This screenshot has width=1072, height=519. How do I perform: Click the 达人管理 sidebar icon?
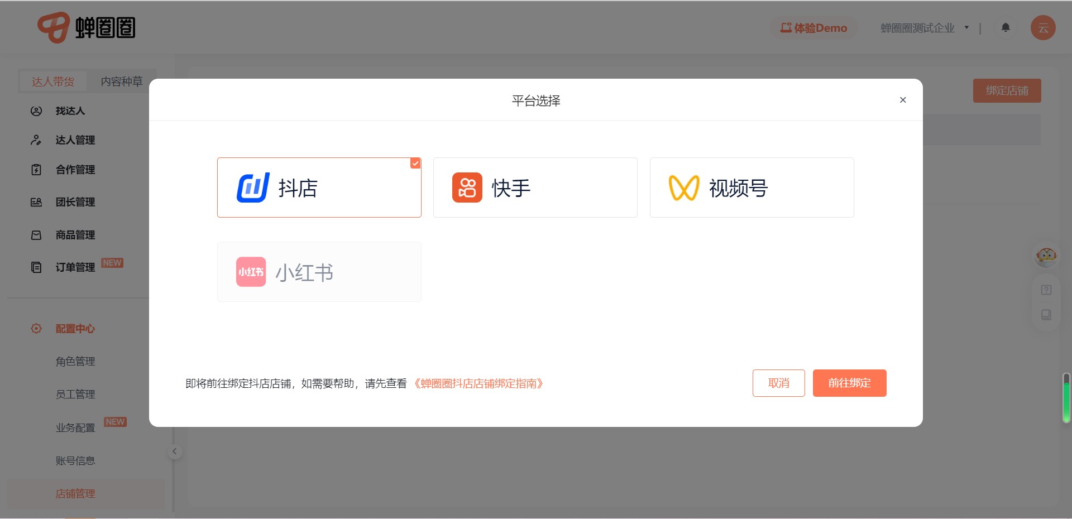click(x=36, y=140)
